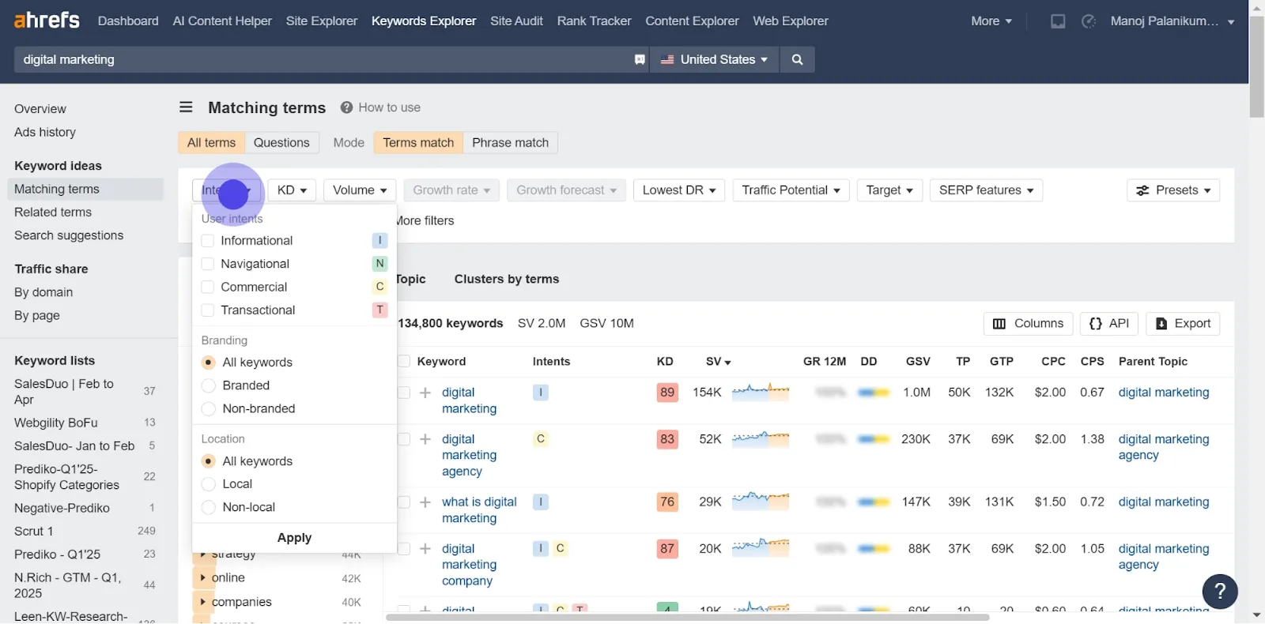This screenshot has height=624, width=1265.
Task: Add 'digital marketing' keyword with plus icon
Action: click(x=425, y=393)
